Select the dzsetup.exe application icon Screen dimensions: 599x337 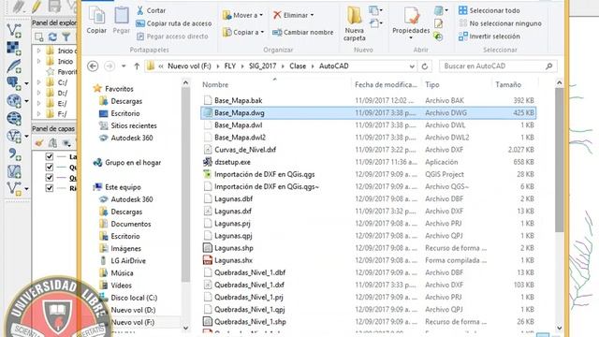(x=208, y=162)
